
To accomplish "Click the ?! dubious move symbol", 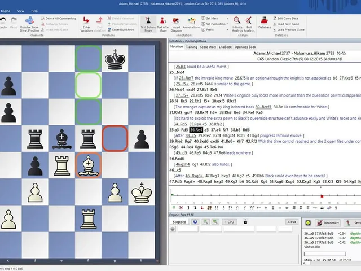I will (x=237, y=208).
